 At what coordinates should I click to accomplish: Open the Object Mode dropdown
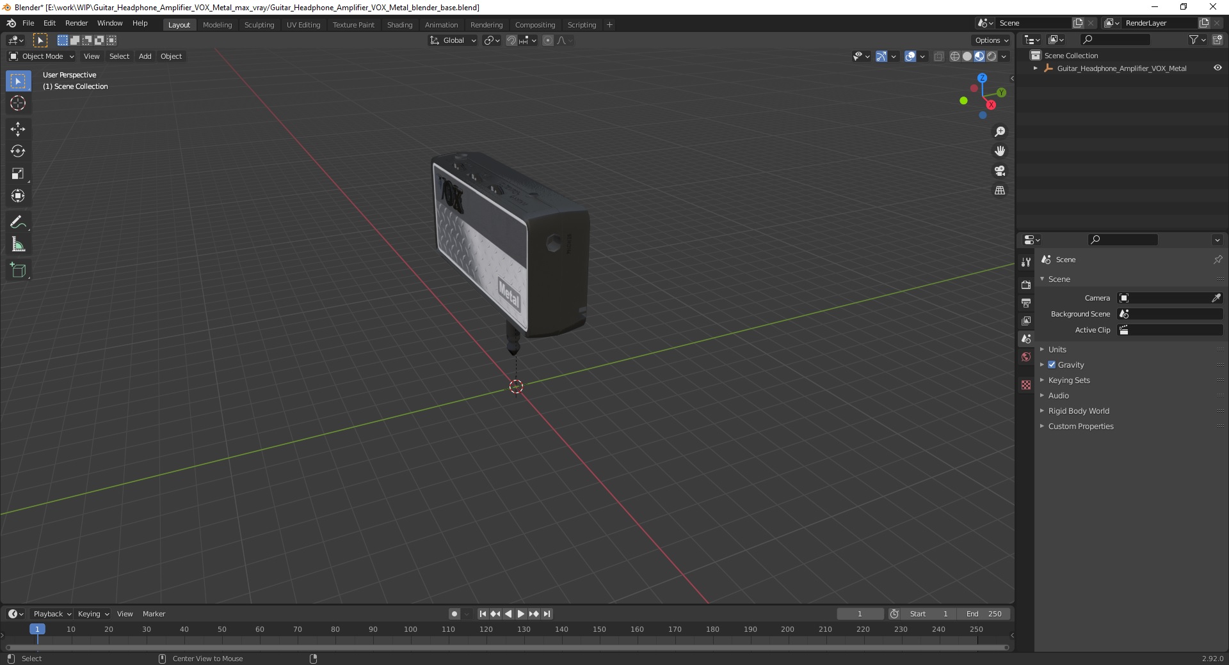[42, 56]
